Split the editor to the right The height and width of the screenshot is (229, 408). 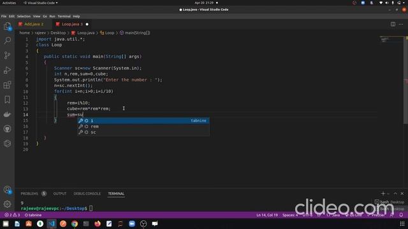(393, 24)
